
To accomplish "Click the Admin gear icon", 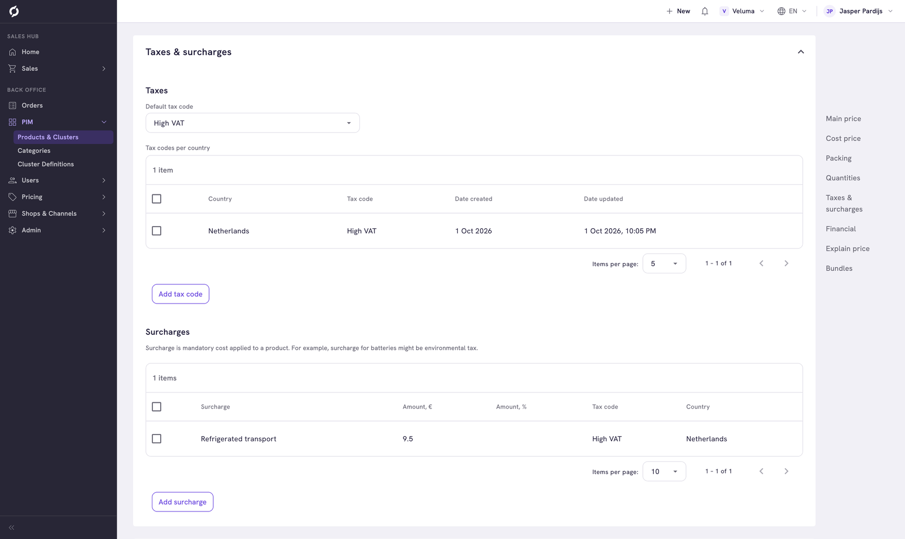I will click(x=12, y=230).
